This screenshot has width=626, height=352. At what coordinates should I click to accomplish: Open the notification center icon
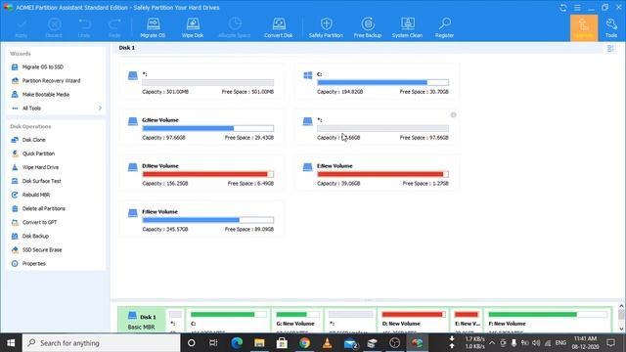tap(610, 343)
